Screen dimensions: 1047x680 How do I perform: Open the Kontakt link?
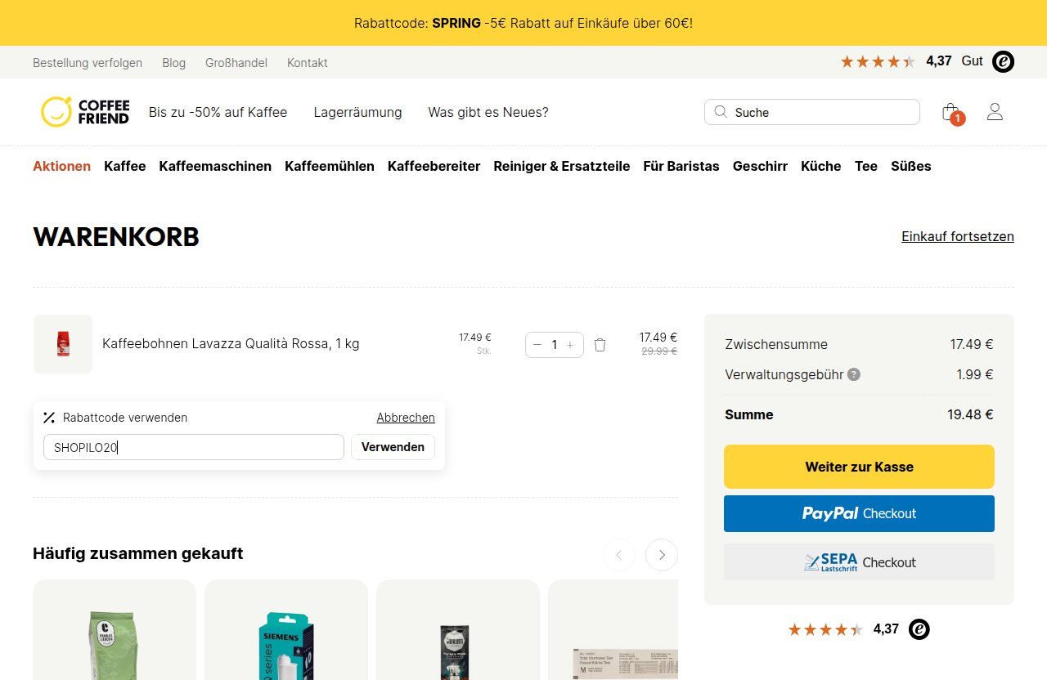click(308, 63)
